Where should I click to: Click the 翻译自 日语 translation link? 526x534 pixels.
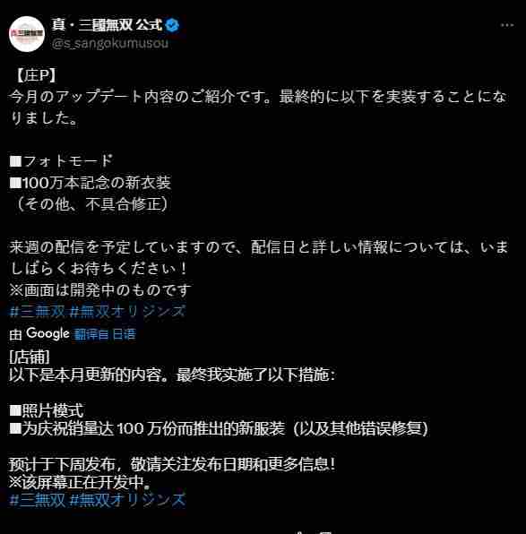point(105,334)
